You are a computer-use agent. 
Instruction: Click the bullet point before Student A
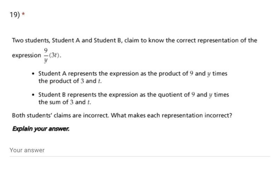[33, 74]
